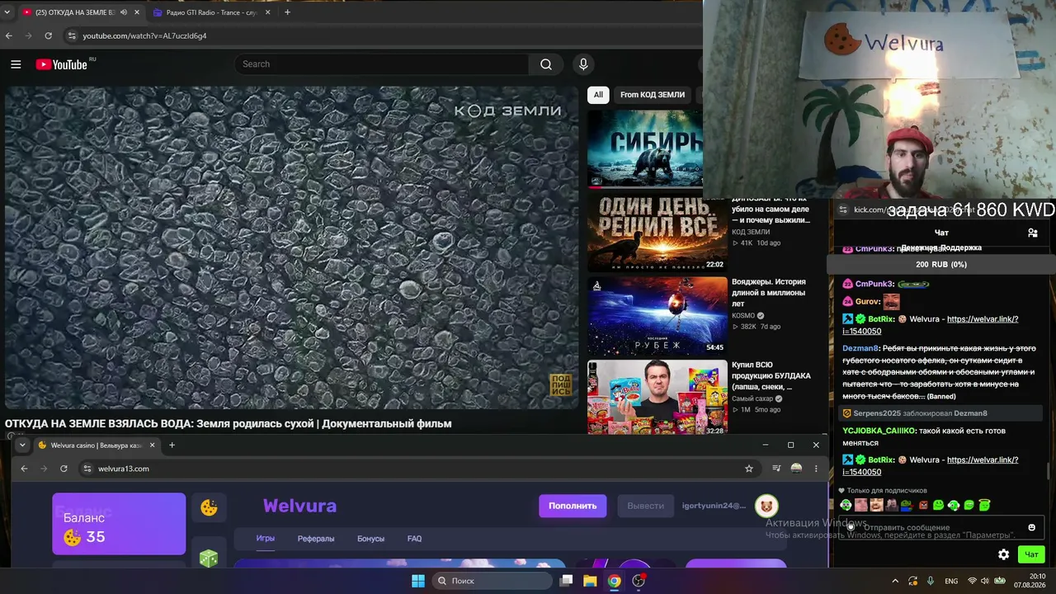1056x594 pixels.
Task: Open the chat user list icon
Action: click(x=1032, y=233)
